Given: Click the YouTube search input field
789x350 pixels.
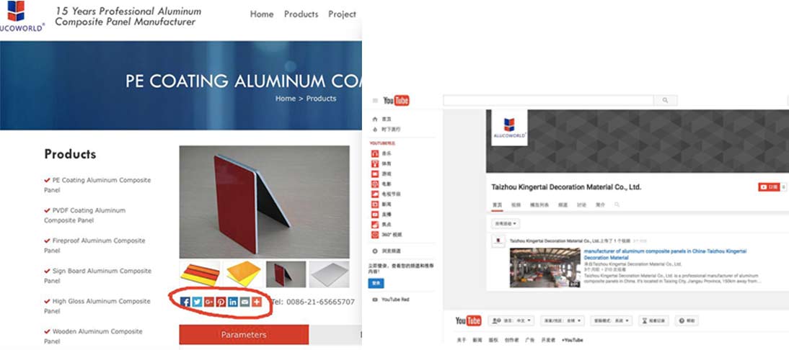Looking at the screenshot, I should (548, 100).
